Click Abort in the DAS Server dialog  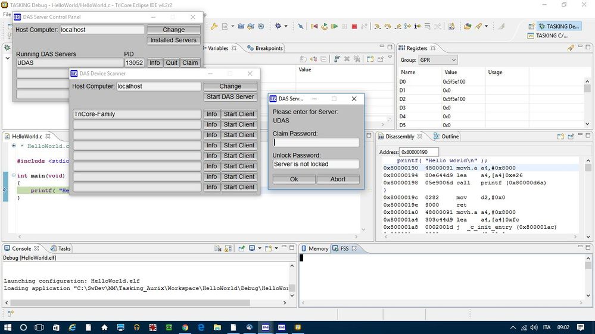[338, 179]
